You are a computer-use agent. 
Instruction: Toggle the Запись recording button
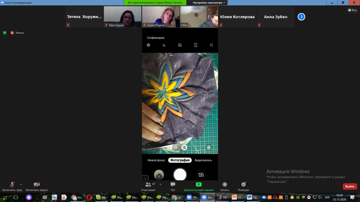coord(225,187)
